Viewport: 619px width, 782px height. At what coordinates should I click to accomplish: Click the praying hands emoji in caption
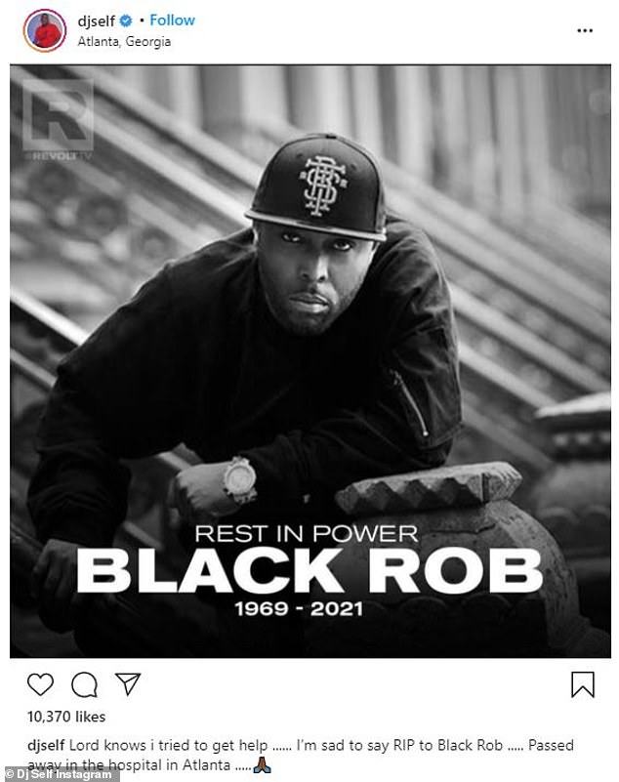263,765
